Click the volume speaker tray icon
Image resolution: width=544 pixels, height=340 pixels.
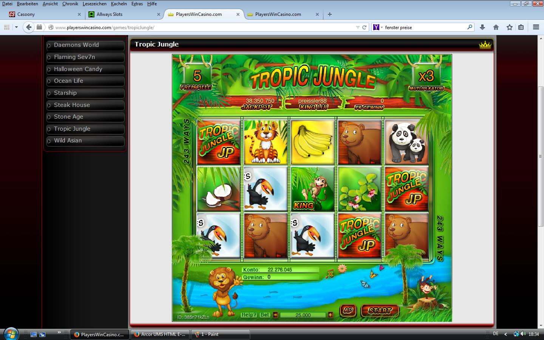coord(523,334)
